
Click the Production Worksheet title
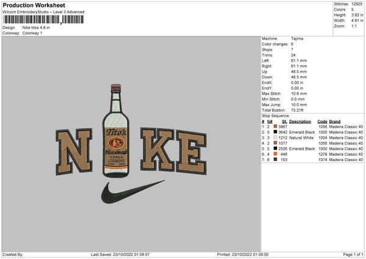(x=34, y=5)
